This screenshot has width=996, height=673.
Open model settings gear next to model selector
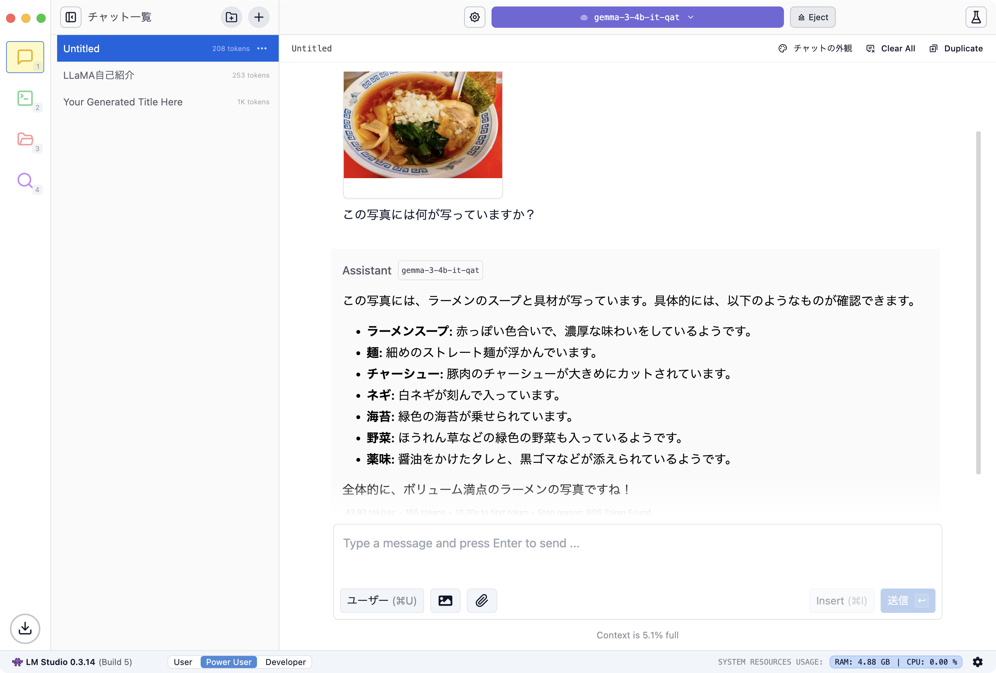pos(474,17)
